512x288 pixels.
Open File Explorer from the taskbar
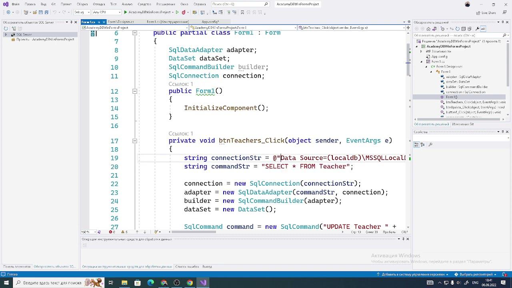(124, 283)
